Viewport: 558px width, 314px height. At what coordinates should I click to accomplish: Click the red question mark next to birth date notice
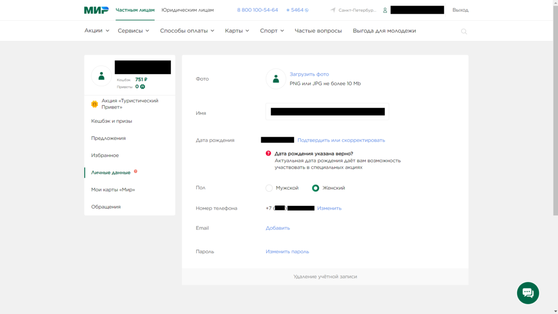click(x=268, y=153)
